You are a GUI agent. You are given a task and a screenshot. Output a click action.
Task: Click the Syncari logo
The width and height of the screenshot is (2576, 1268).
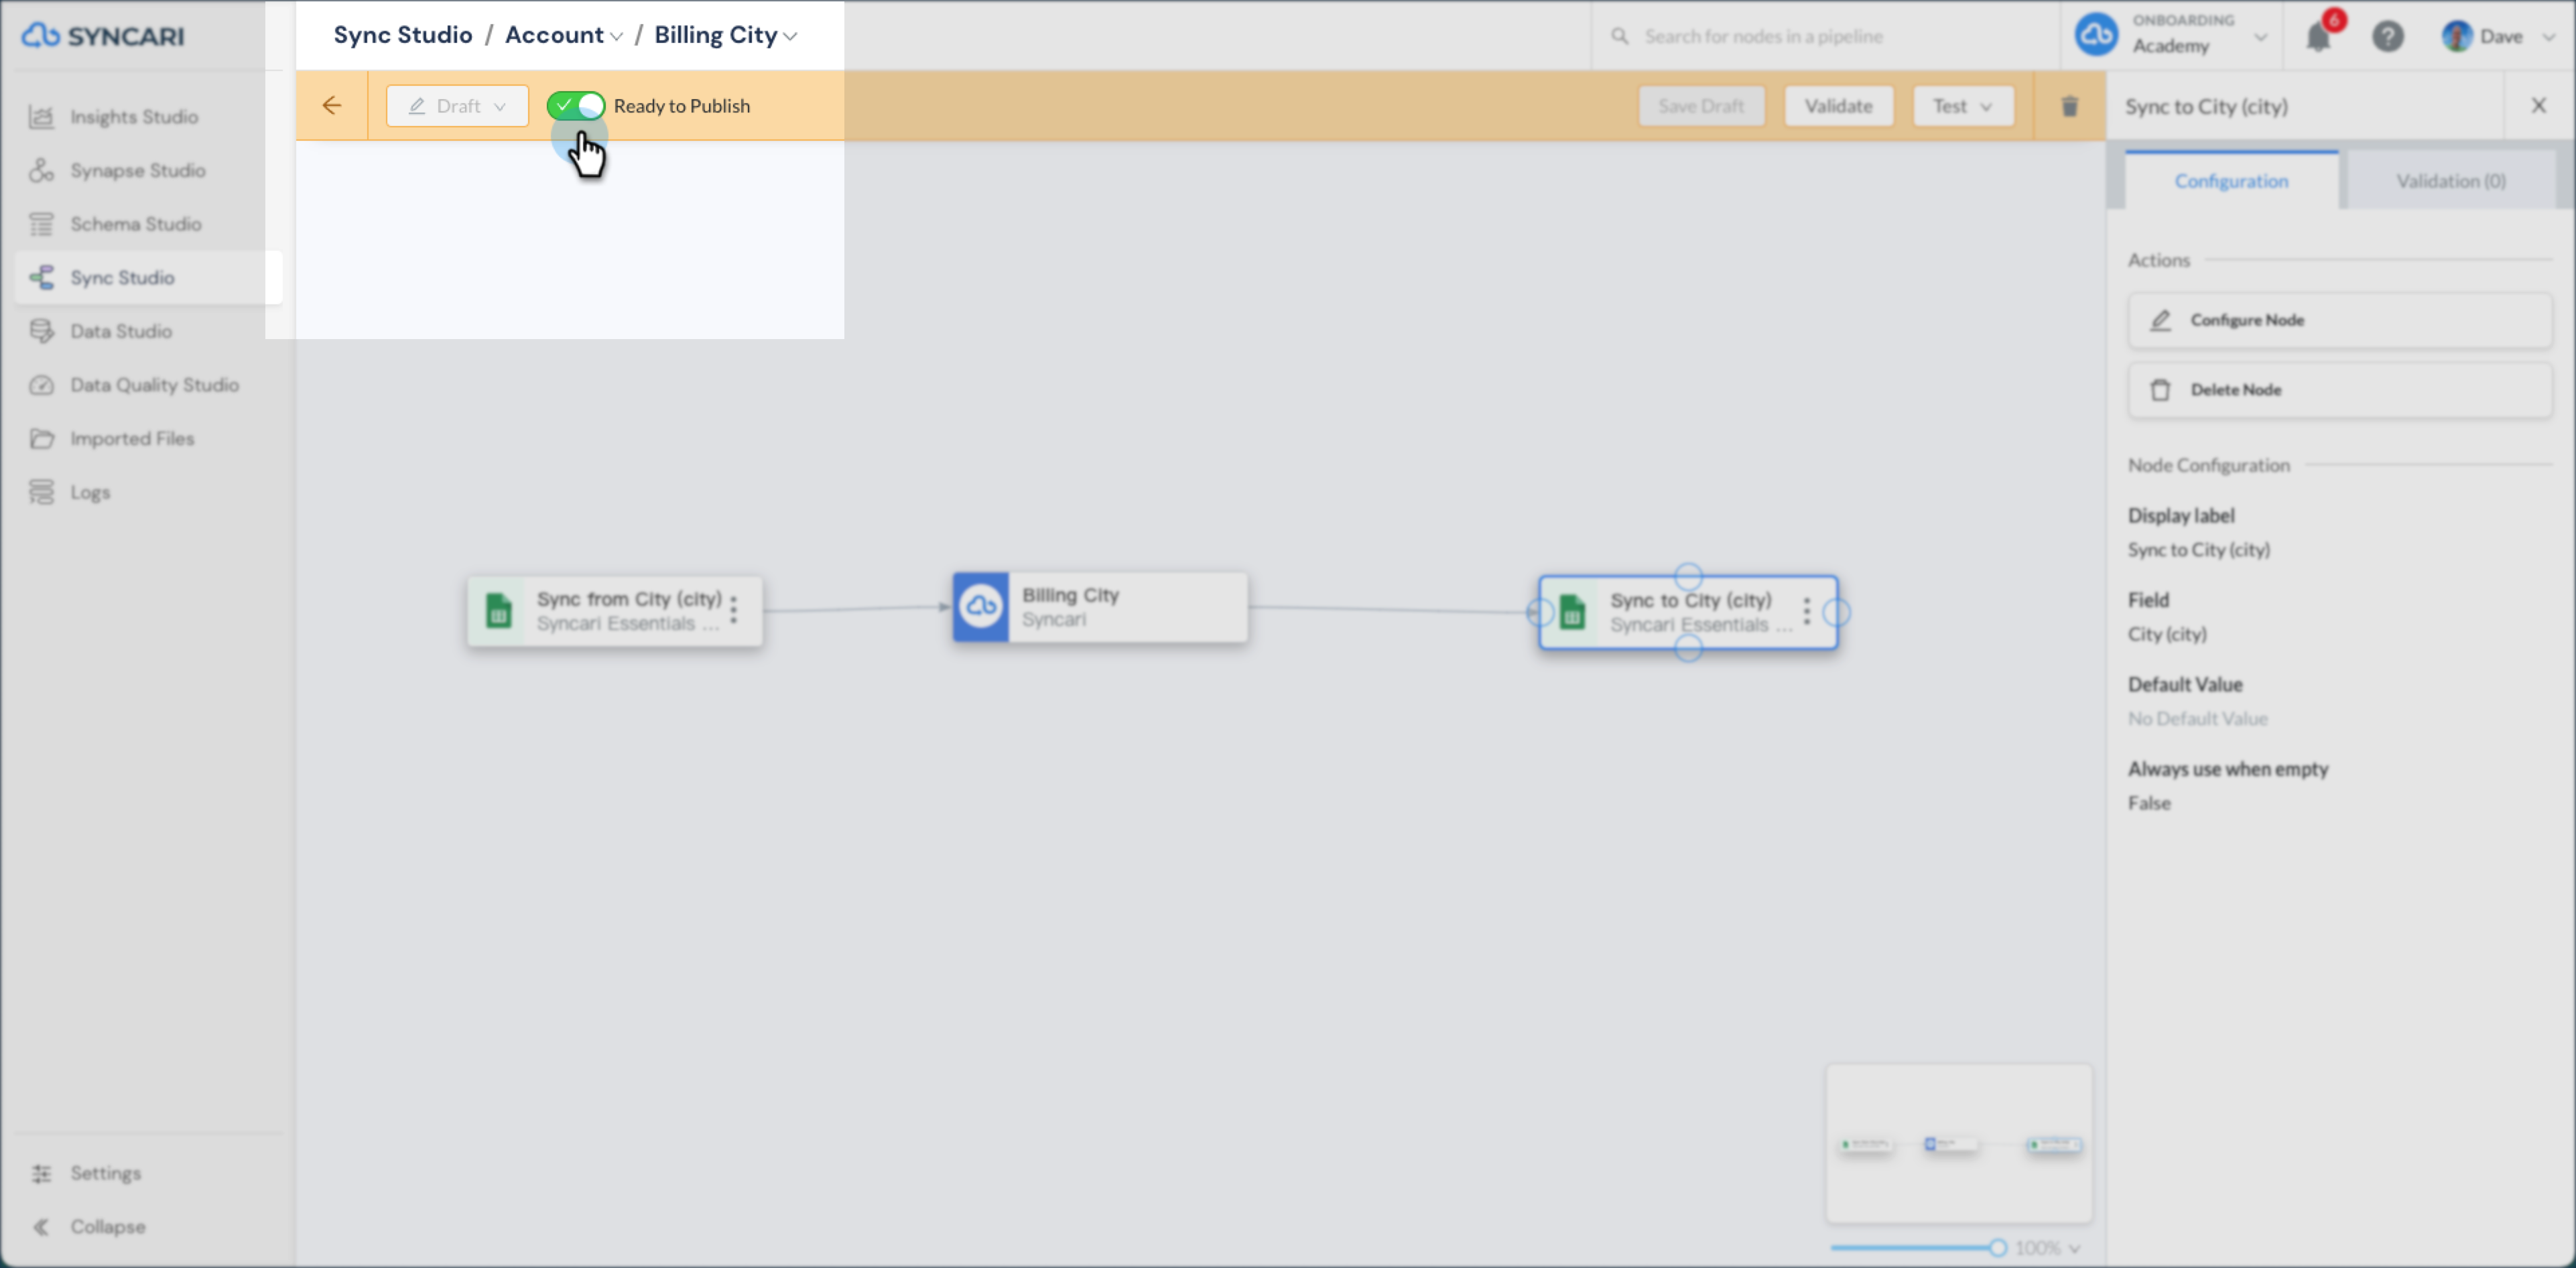tap(103, 36)
